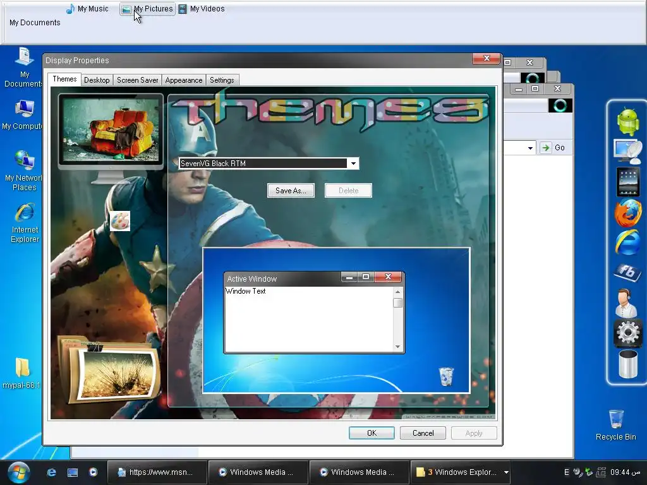
Task: Click the recycle bin in the theme preview
Action: (x=446, y=376)
